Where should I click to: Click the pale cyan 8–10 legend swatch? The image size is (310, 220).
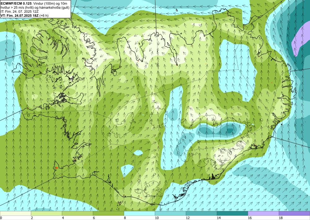139,213
